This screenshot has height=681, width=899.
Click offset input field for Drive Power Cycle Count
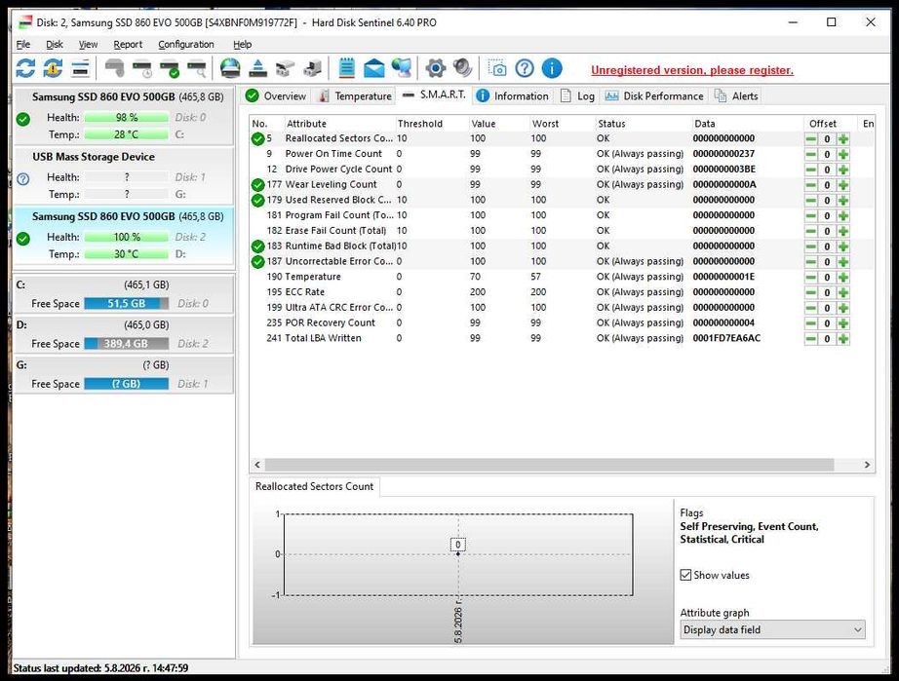click(x=827, y=170)
